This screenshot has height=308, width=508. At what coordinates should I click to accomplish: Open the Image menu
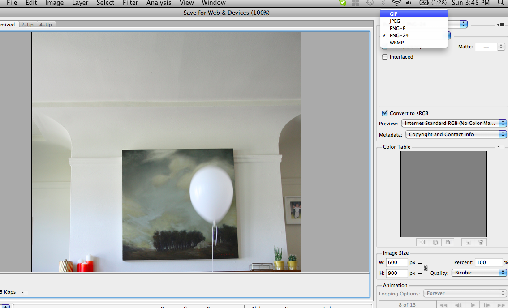point(54,3)
